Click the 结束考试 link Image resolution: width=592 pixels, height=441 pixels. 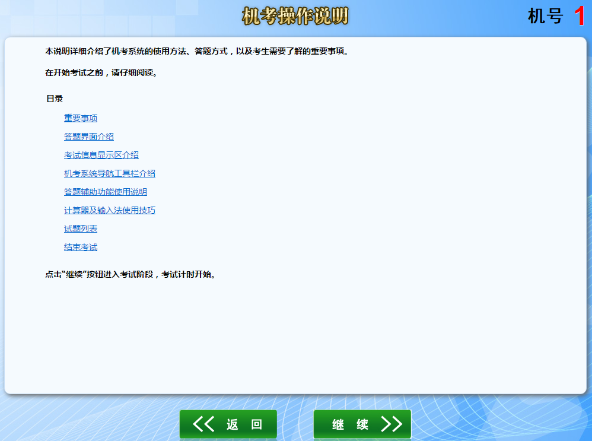click(x=81, y=247)
